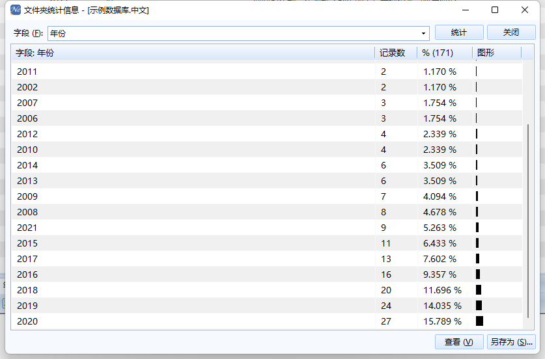This screenshot has width=545, height=359.
Task: Click the NoteExpress app icon in title bar
Action: [x=16, y=10]
